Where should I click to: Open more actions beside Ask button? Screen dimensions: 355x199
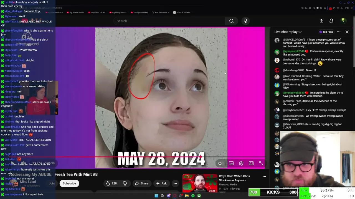(175, 184)
